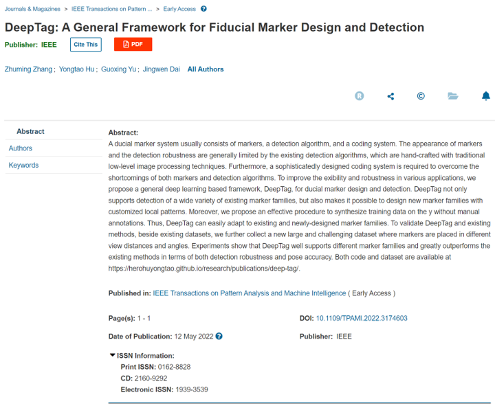495x408 pixels.
Task: Open the Early Access help question icon
Action: (x=203, y=9)
